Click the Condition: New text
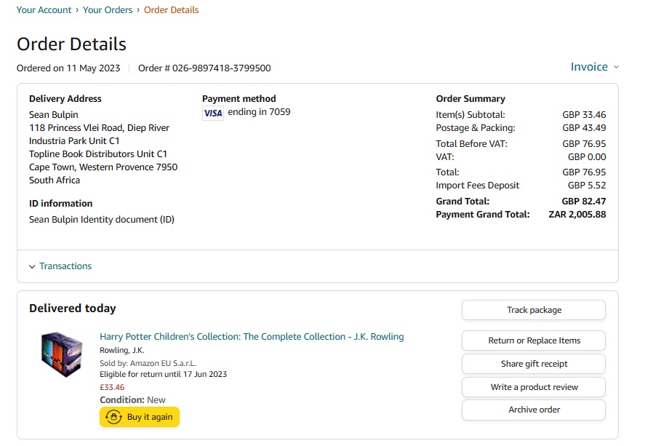Screen dimensions: 669x446 (132, 400)
